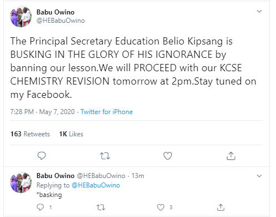View the 163 Retweets list
The height and width of the screenshot is (217, 276).
tap(30, 134)
